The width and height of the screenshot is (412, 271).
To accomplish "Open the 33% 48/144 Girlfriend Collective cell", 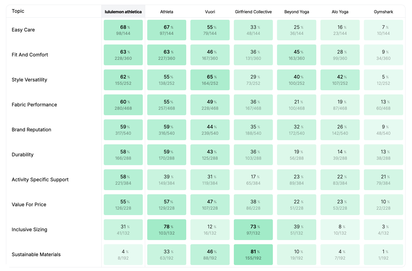I will [253, 30].
